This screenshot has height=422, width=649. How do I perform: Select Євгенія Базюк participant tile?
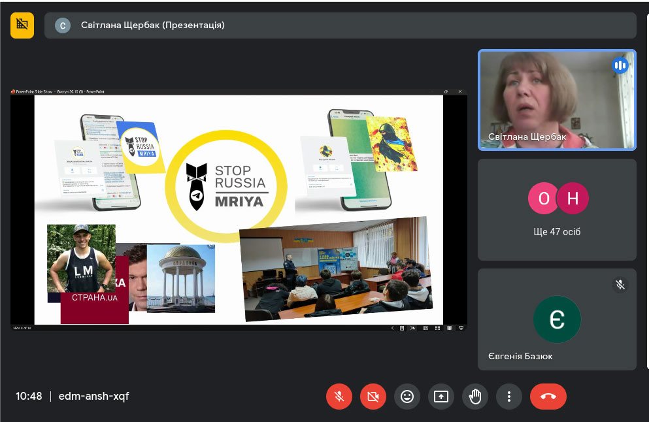point(557,319)
